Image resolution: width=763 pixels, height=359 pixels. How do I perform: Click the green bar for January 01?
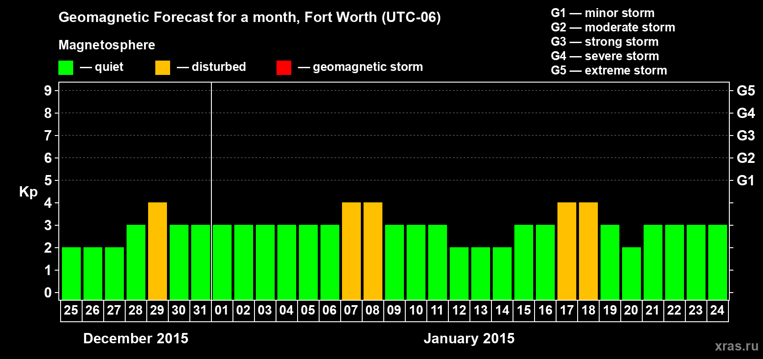coord(222,262)
